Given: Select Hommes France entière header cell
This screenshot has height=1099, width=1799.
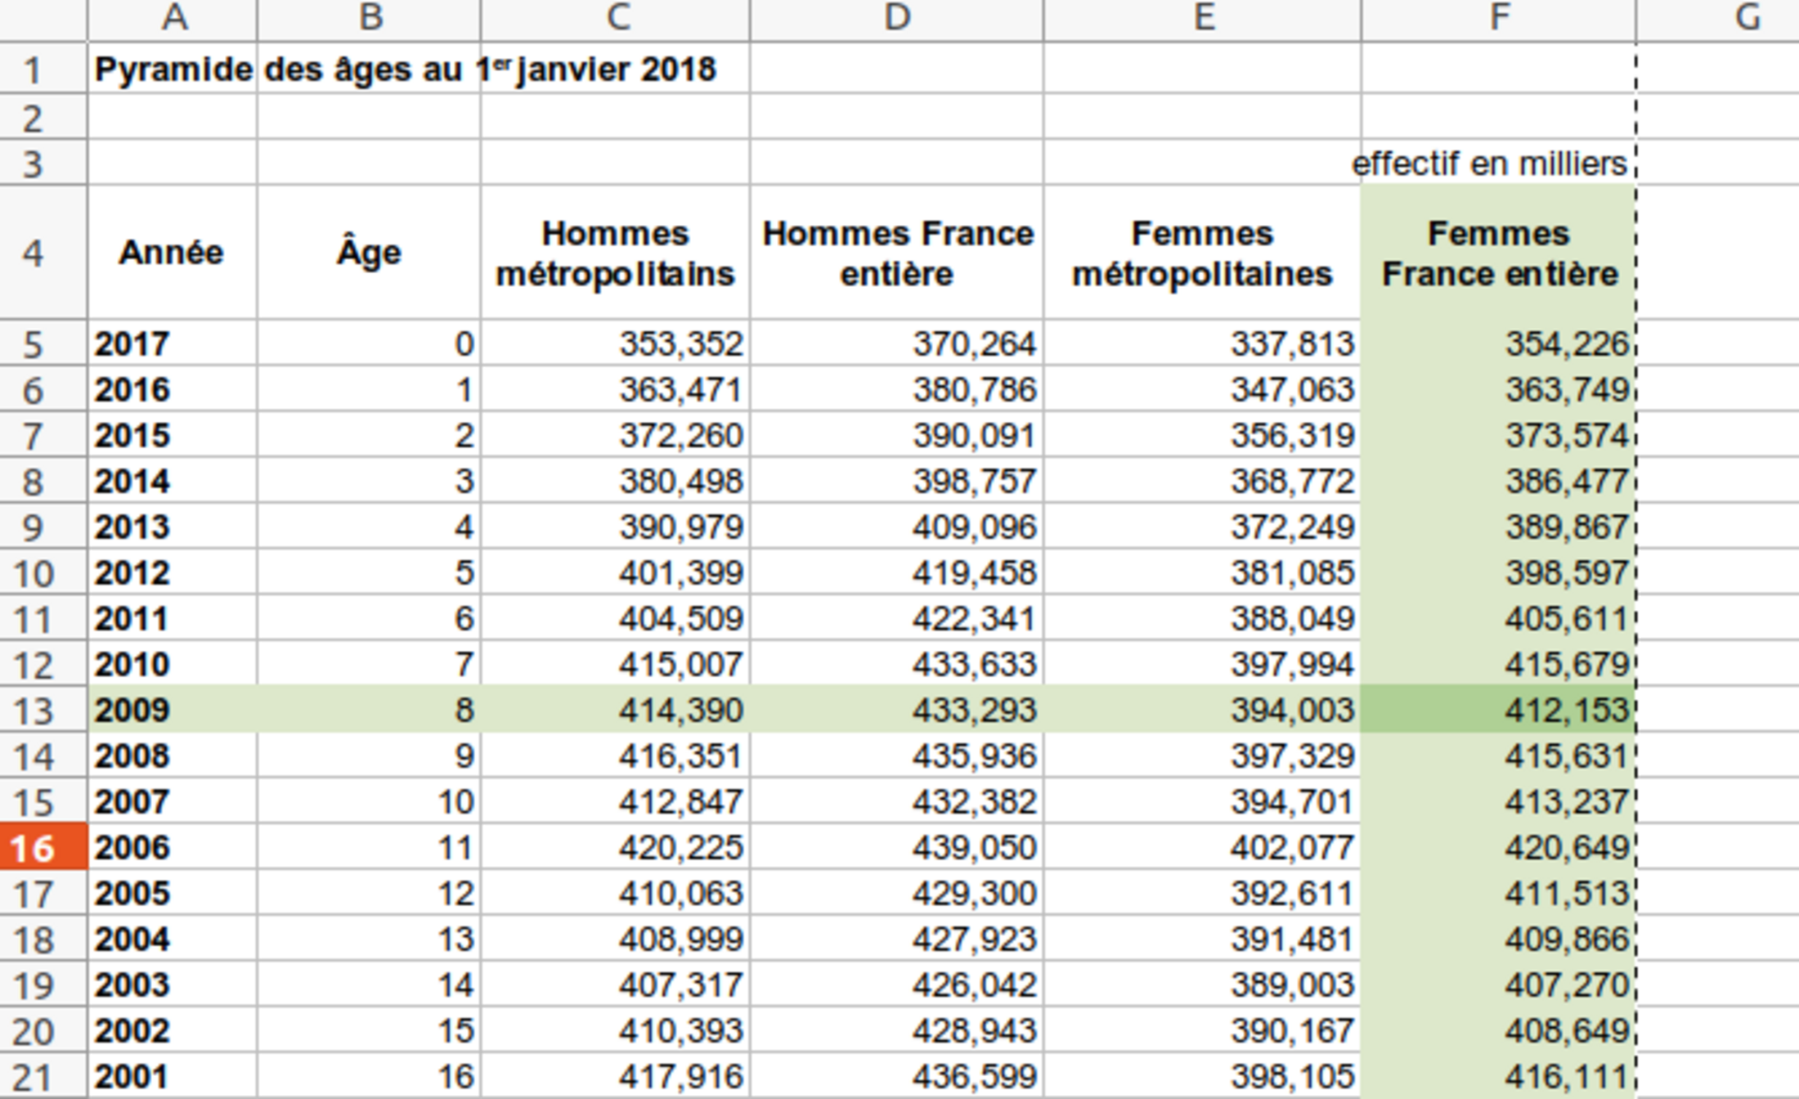Looking at the screenshot, I should (896, 253).
